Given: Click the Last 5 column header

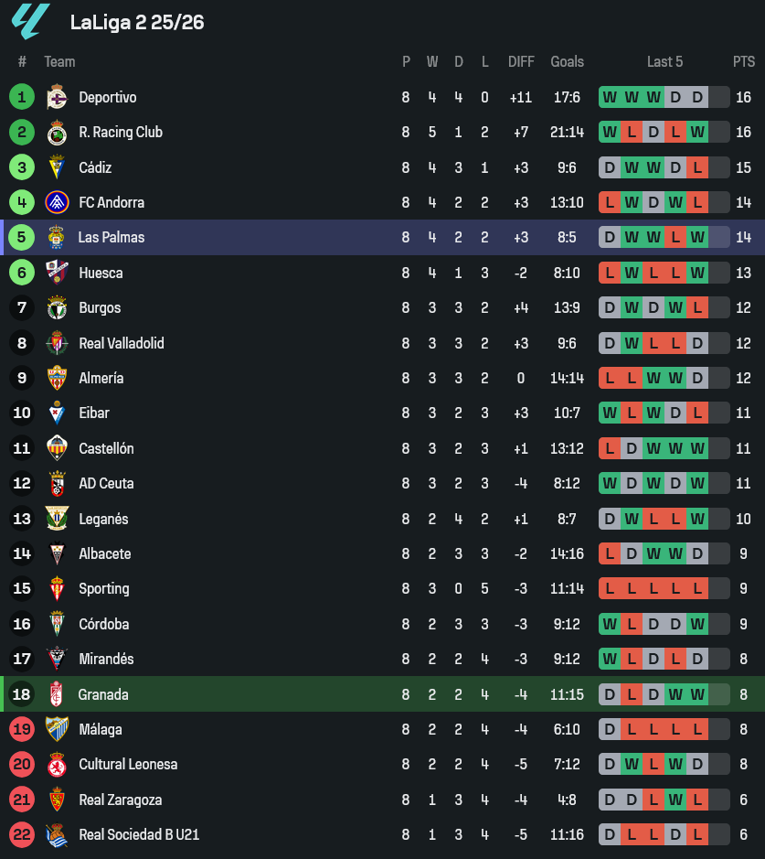Looking at the screenshot, I should (664, 61).
